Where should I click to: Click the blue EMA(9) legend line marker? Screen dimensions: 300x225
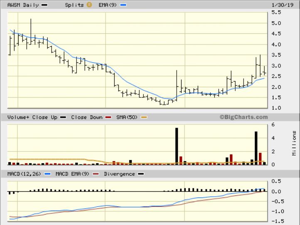pyautogui.click(x=123, y=5)
